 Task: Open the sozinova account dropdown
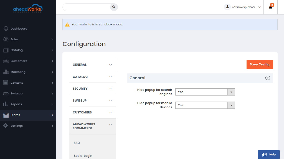[x=243, y=7]
